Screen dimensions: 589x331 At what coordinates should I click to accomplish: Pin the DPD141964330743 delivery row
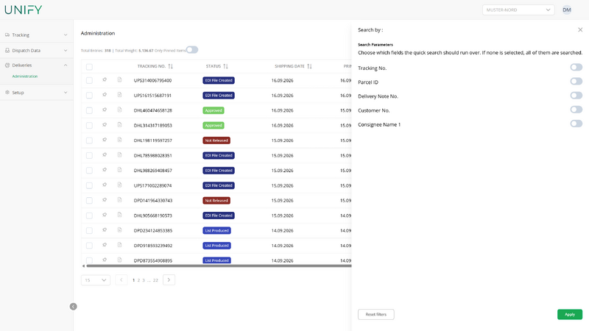click(x=105, y=200)
